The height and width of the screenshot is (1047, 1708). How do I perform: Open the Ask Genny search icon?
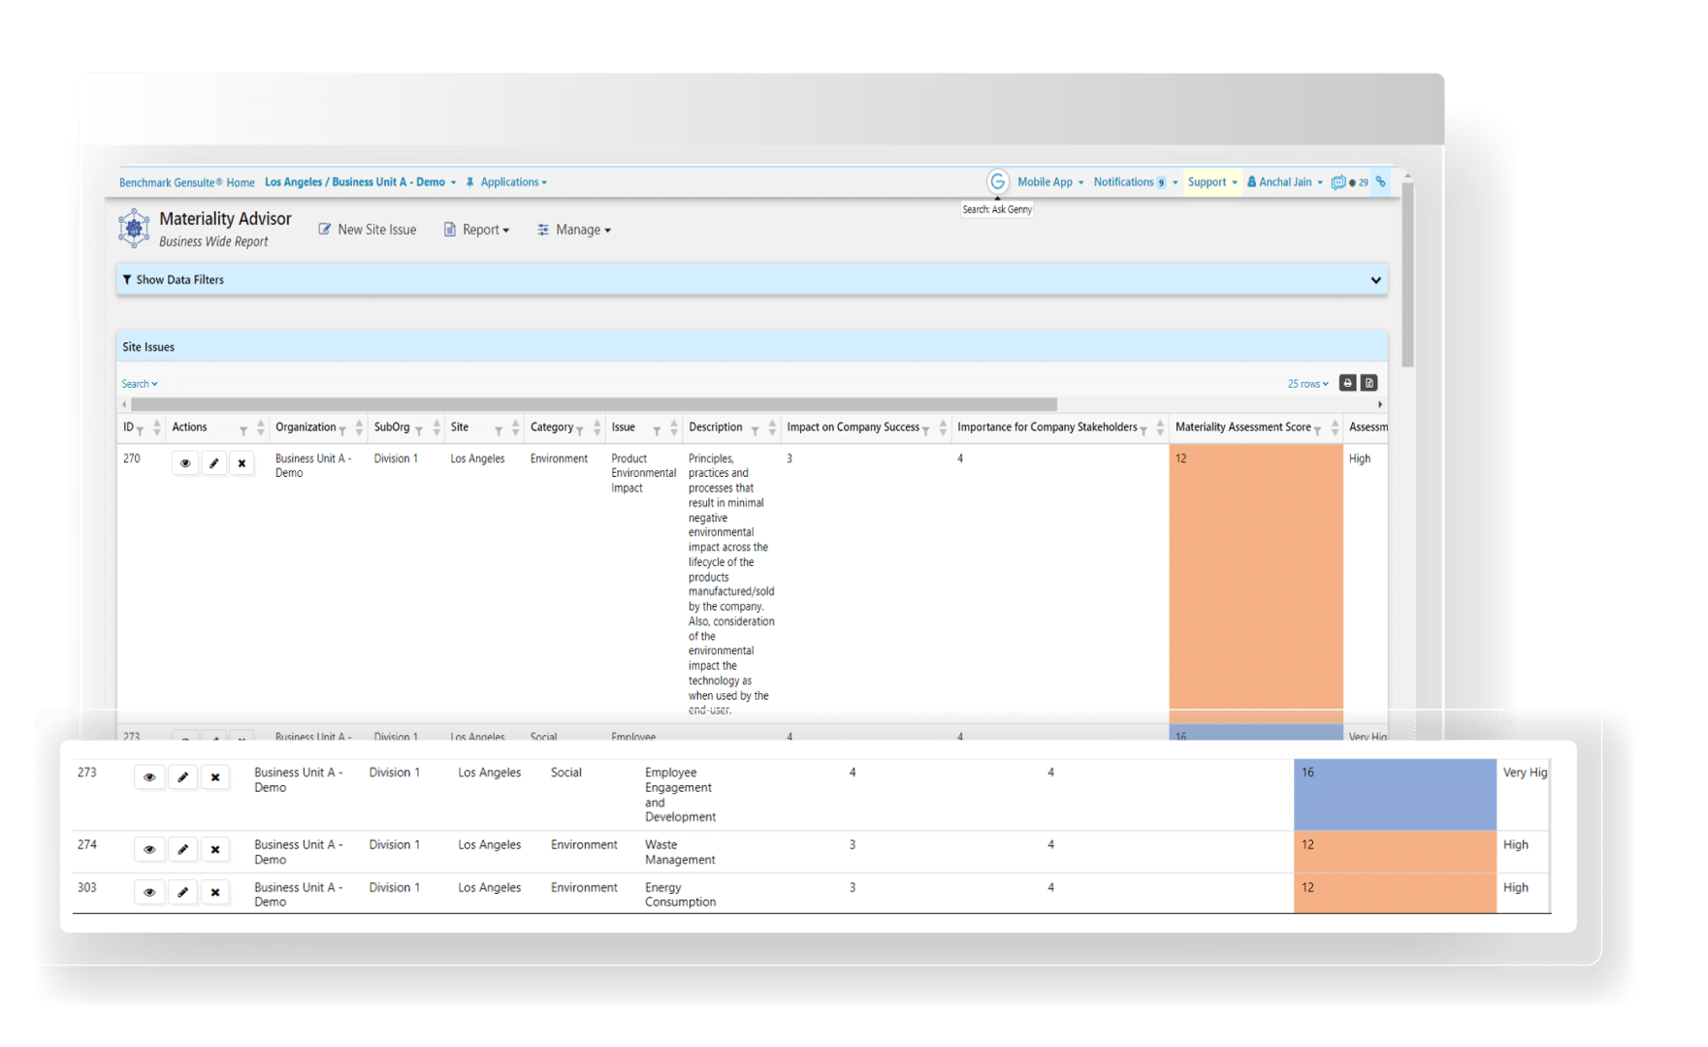point(997,181)
